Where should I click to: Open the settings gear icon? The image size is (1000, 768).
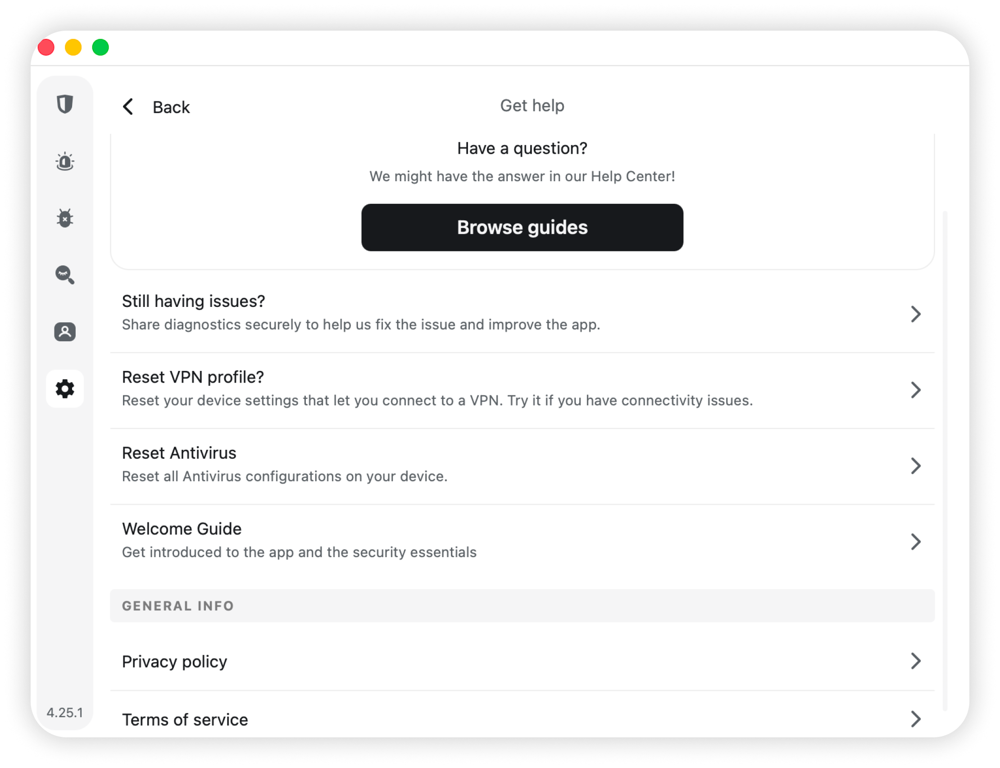pyautogui.click(x=65, y=389)
